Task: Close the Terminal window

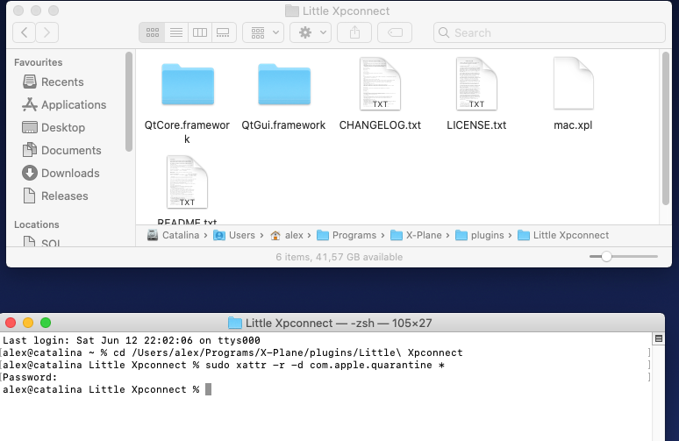Action: [11, 323]
